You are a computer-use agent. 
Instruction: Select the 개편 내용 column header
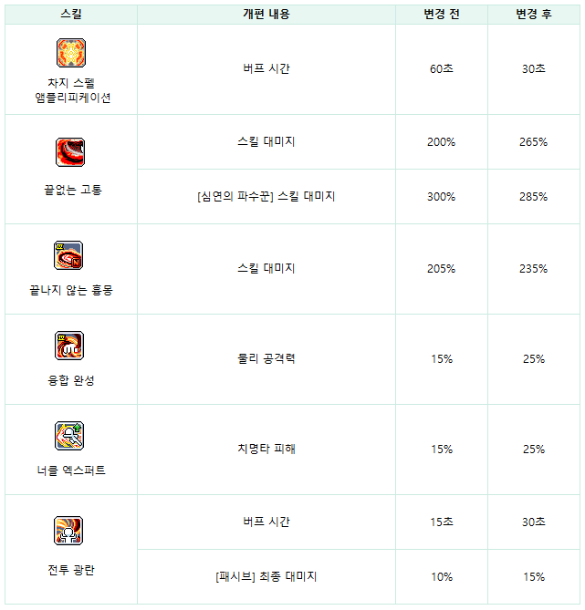(266, 15)
